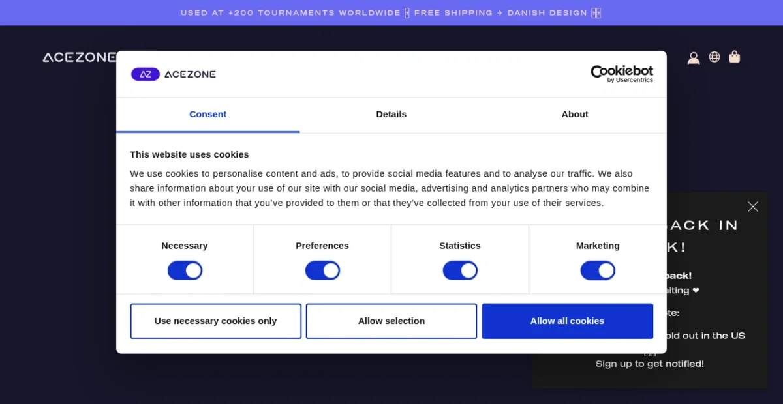
Task: Click the Preferences label text
Action: pyautogui.click(x=322, y=246)
